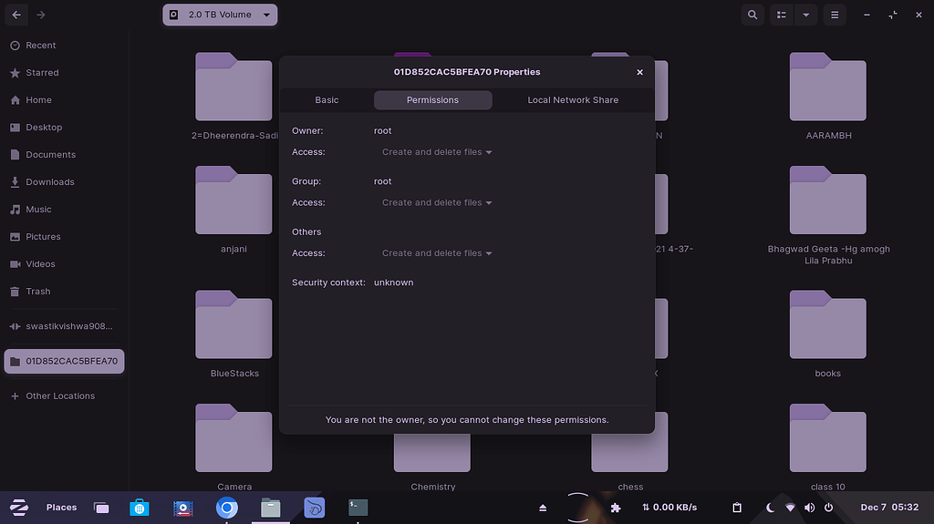This screenshot has height=524, width=934.
Task: Open the Zorin start menu icon
Action: tap(19, 508)
